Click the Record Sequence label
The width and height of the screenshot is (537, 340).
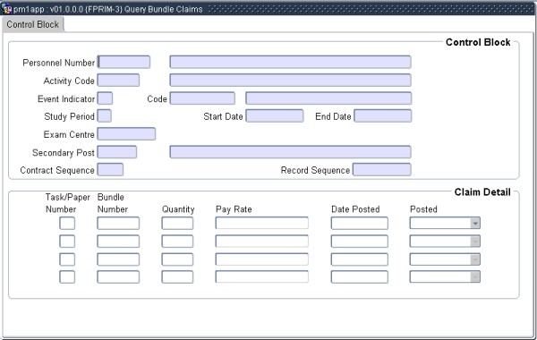pyautogui.click(x=315, y=170)
